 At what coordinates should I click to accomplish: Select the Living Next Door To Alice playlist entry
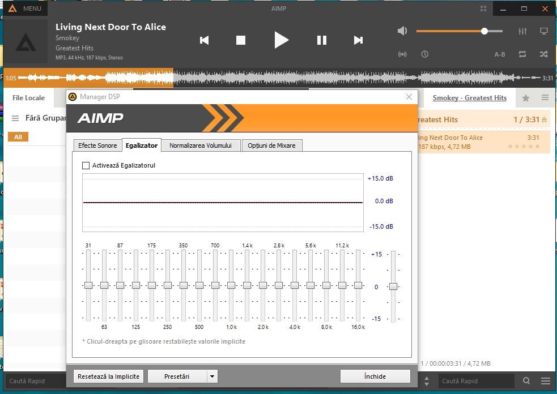(x=484, y=142)
